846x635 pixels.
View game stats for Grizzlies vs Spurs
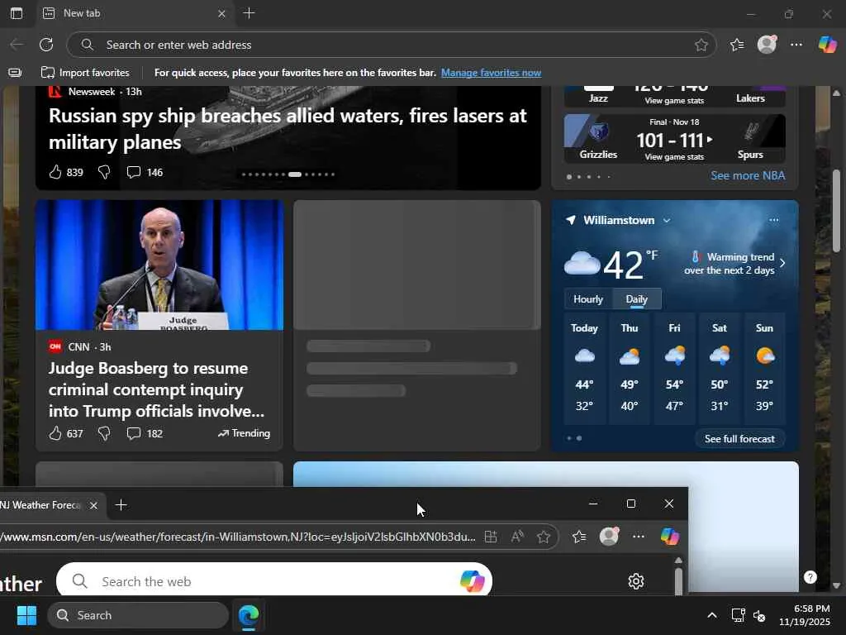coord(674,157)
